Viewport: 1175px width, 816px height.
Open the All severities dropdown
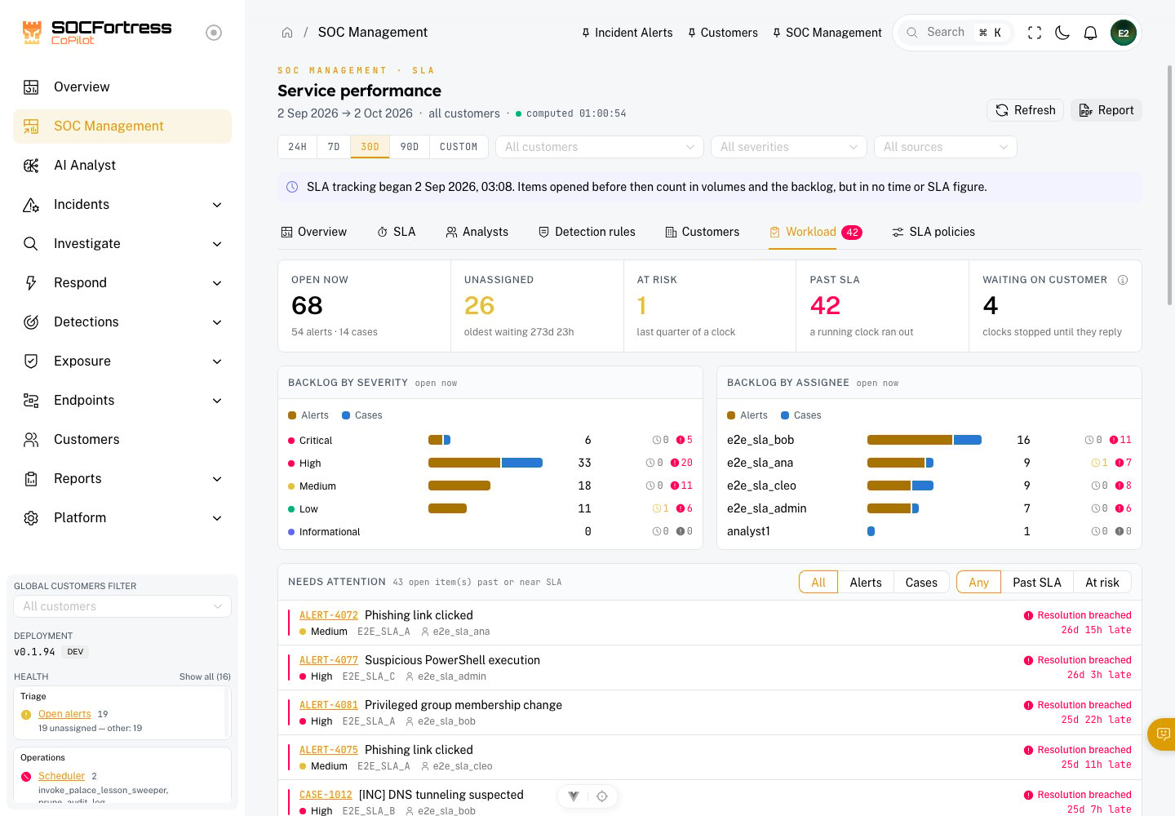[x=789, y=147]
